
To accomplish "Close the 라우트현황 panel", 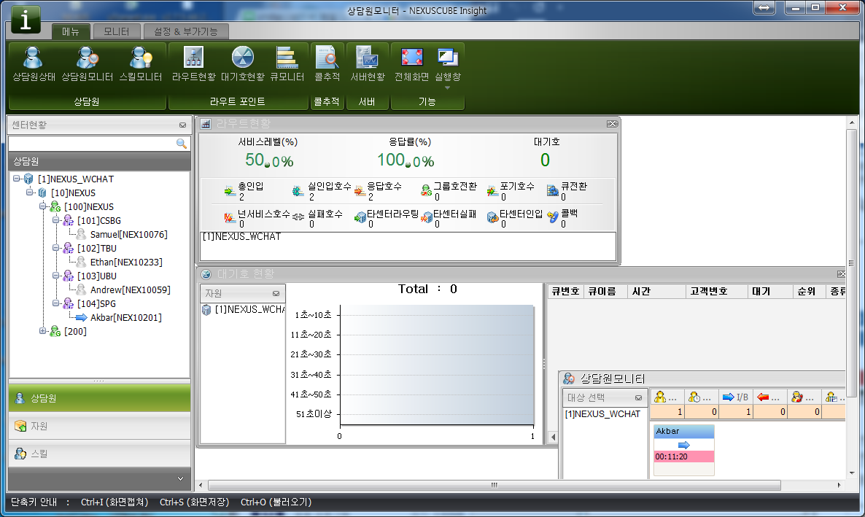I will tap(612, 124).
